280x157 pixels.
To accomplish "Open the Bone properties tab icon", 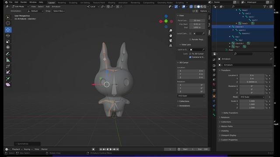I will [x=214, y=115].
